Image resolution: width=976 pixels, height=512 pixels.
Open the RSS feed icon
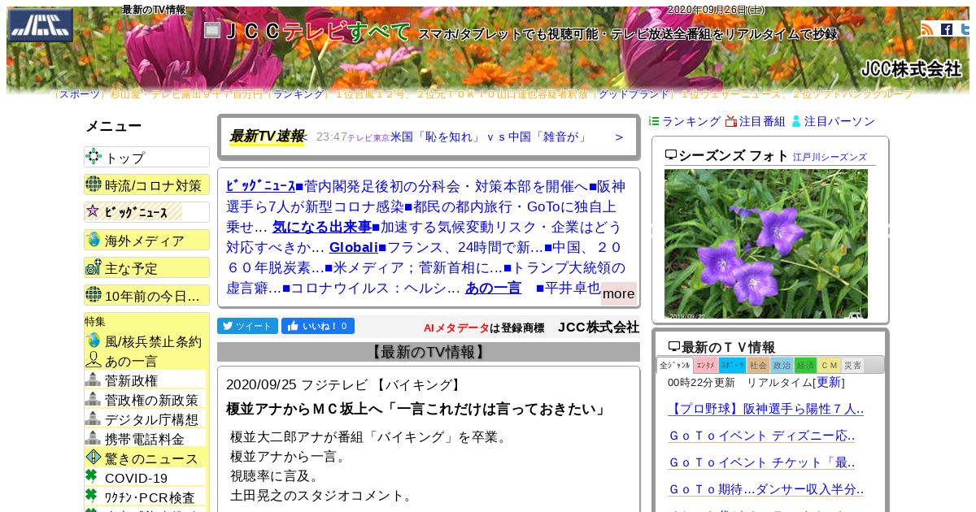927,29
